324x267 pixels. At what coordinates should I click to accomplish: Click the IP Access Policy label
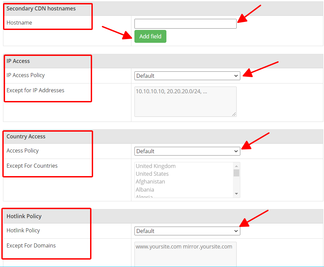pyautogui.click(x=26, y=75)
